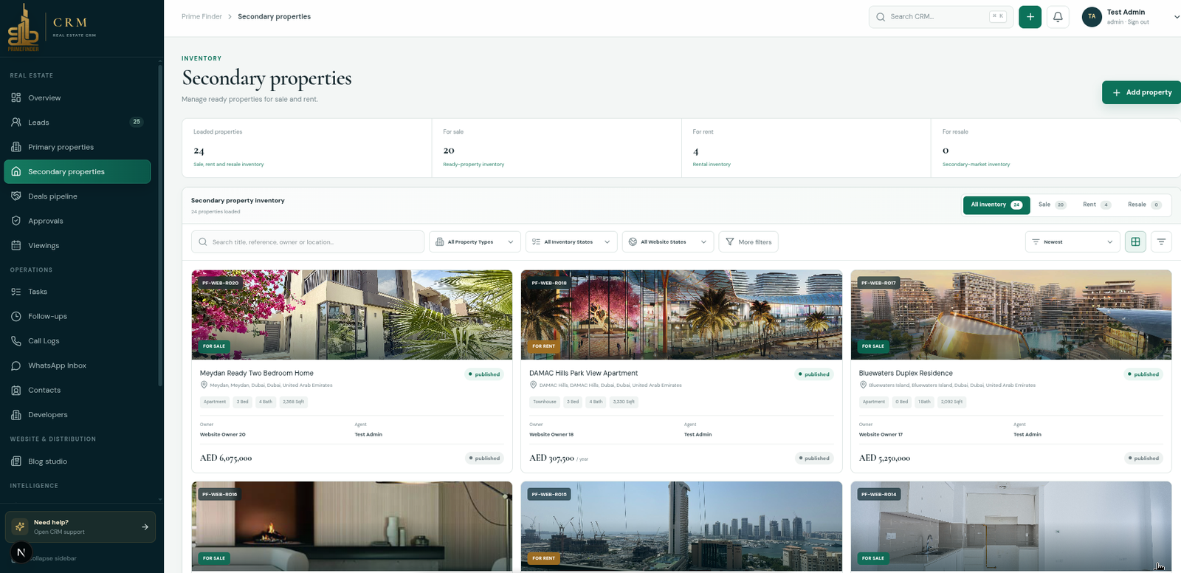Switch to the Rent tab
This screenshot has height=573, width=1181.
pos(1097,205)
